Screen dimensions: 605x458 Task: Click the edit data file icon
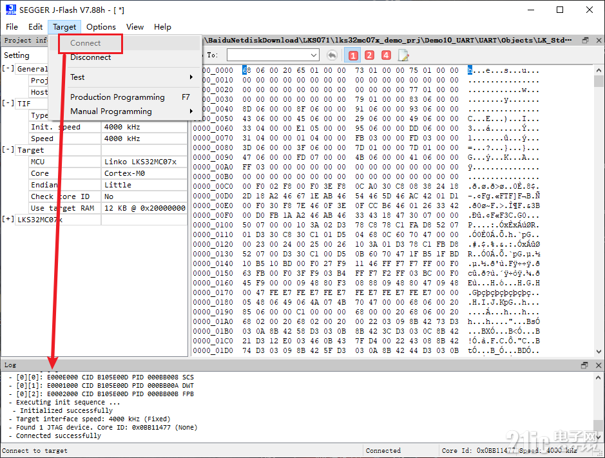(403, 55)
